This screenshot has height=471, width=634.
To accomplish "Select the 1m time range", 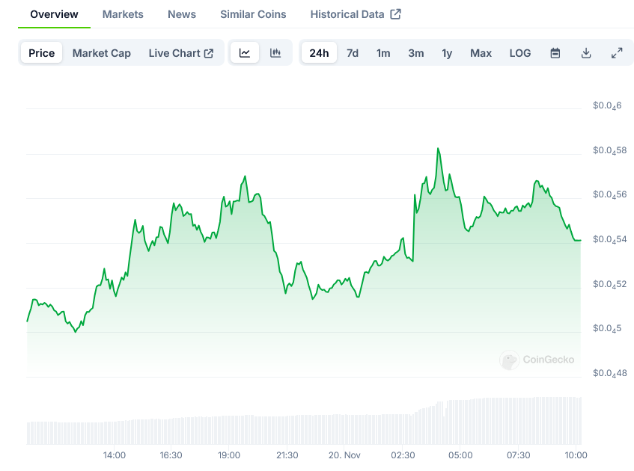I will tap(383, 53).
